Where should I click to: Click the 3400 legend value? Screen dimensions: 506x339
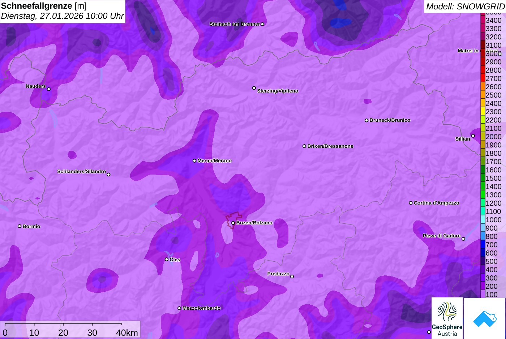pyautogui.click(x=493, y=20)
